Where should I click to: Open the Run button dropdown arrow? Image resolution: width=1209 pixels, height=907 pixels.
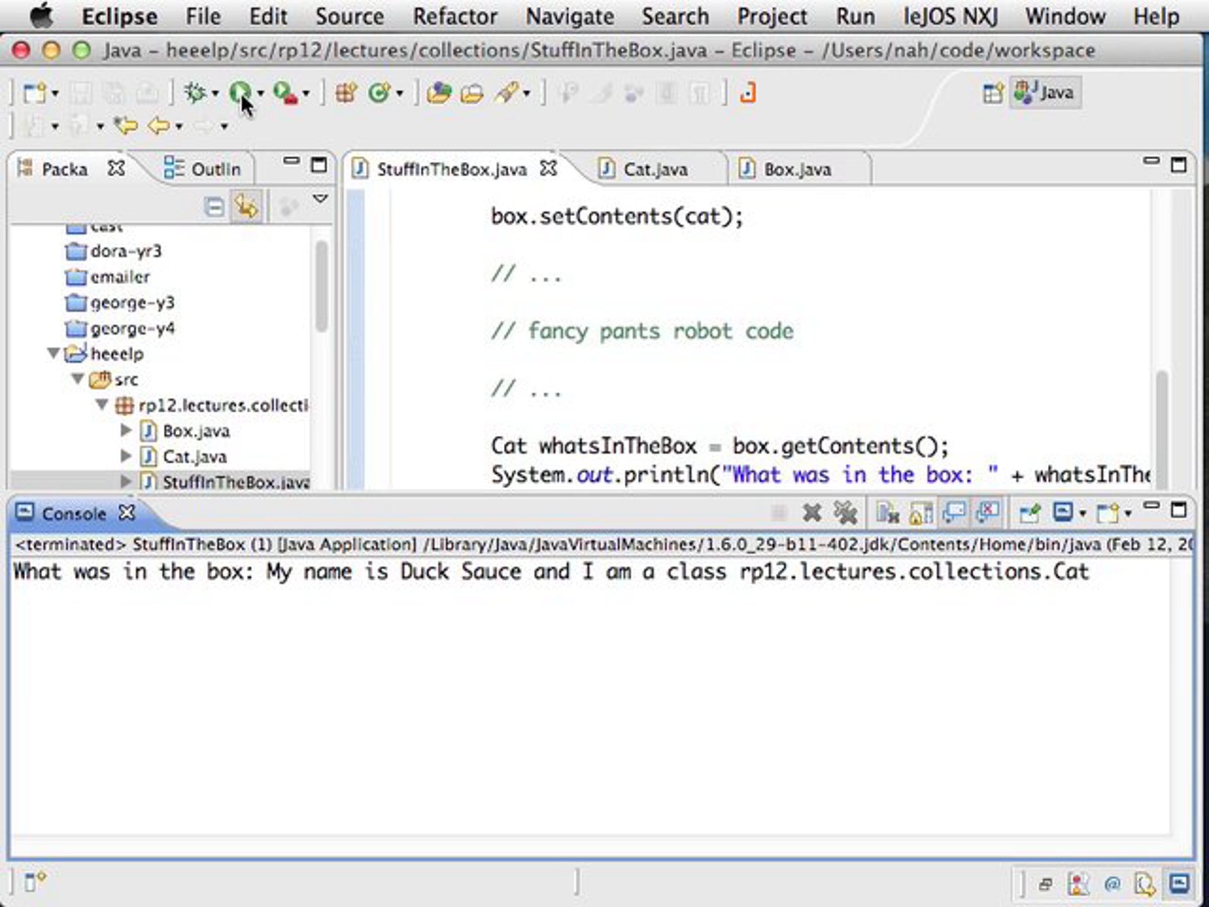click(261, 93)
